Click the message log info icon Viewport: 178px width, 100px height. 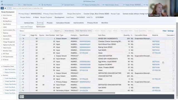22,97
